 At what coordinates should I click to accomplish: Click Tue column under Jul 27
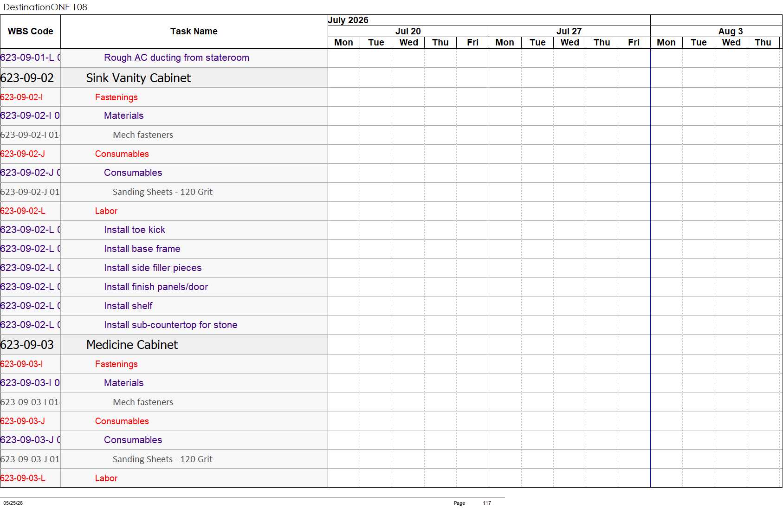[537, 42]
